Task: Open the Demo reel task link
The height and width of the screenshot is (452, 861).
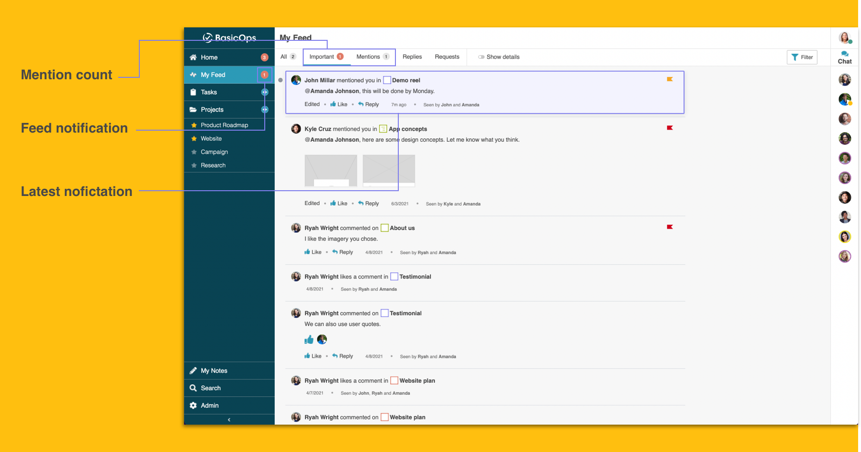Action: (406, 80)
